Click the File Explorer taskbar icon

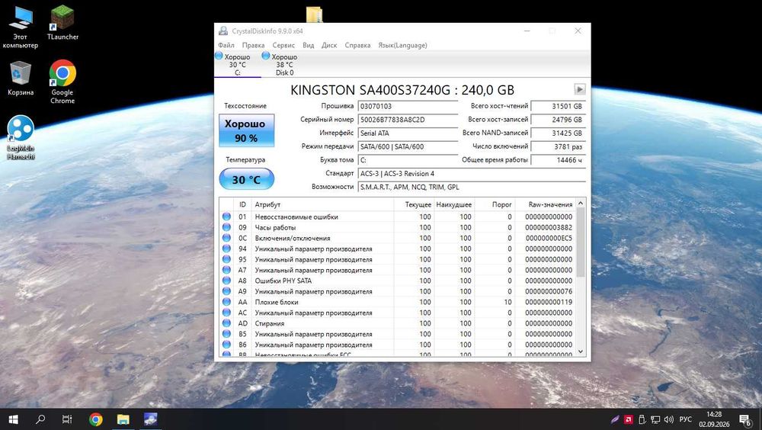click(123, 419)
